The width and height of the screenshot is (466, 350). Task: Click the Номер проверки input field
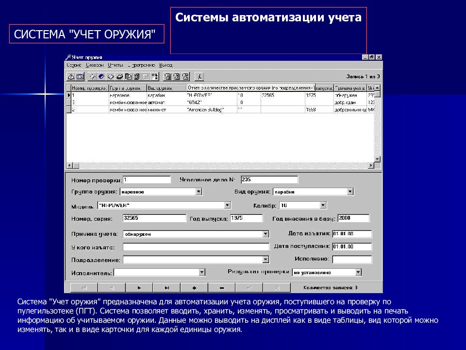pyautogui.click(x=147, y=180)
